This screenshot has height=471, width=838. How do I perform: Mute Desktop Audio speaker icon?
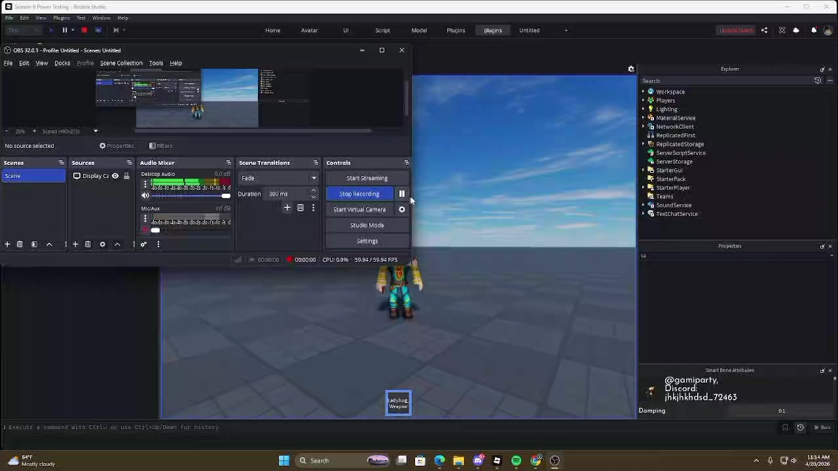(145, 196)
